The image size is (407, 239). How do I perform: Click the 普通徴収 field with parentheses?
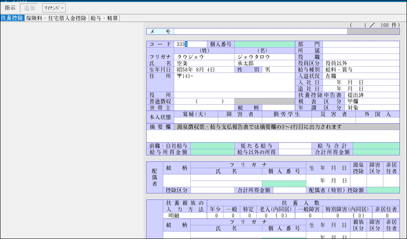[x=204, y=102]
